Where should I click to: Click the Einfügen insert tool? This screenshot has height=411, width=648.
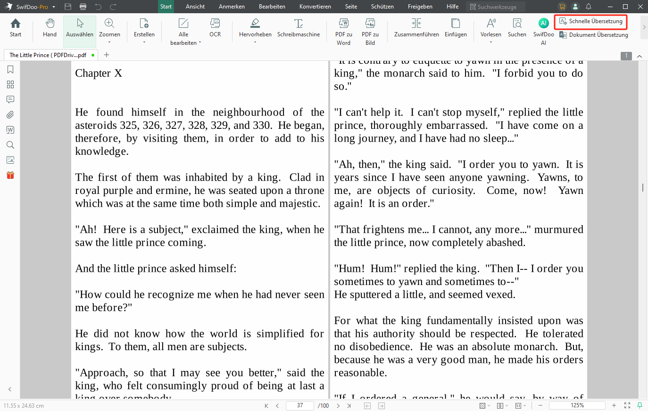point(456,28)
